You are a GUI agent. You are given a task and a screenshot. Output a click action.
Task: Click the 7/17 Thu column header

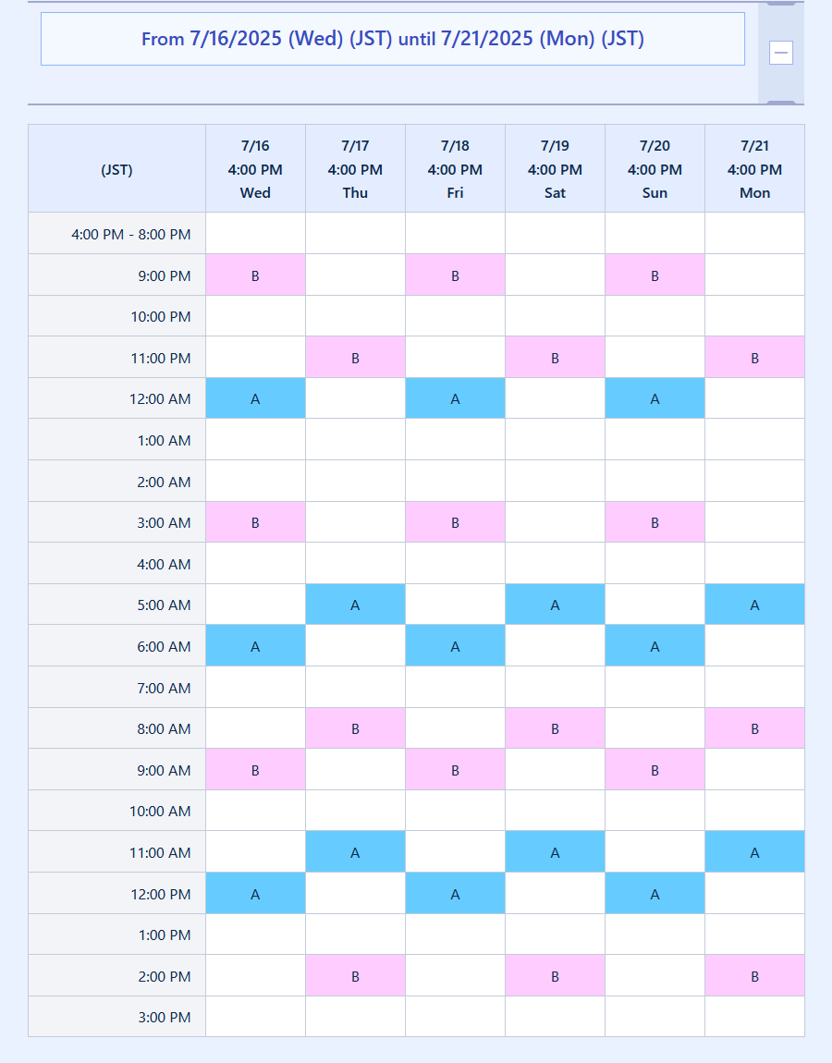pos(355,169)
